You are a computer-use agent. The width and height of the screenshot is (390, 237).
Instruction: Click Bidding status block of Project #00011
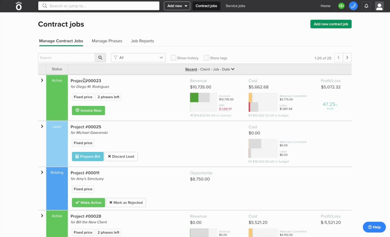57,189
